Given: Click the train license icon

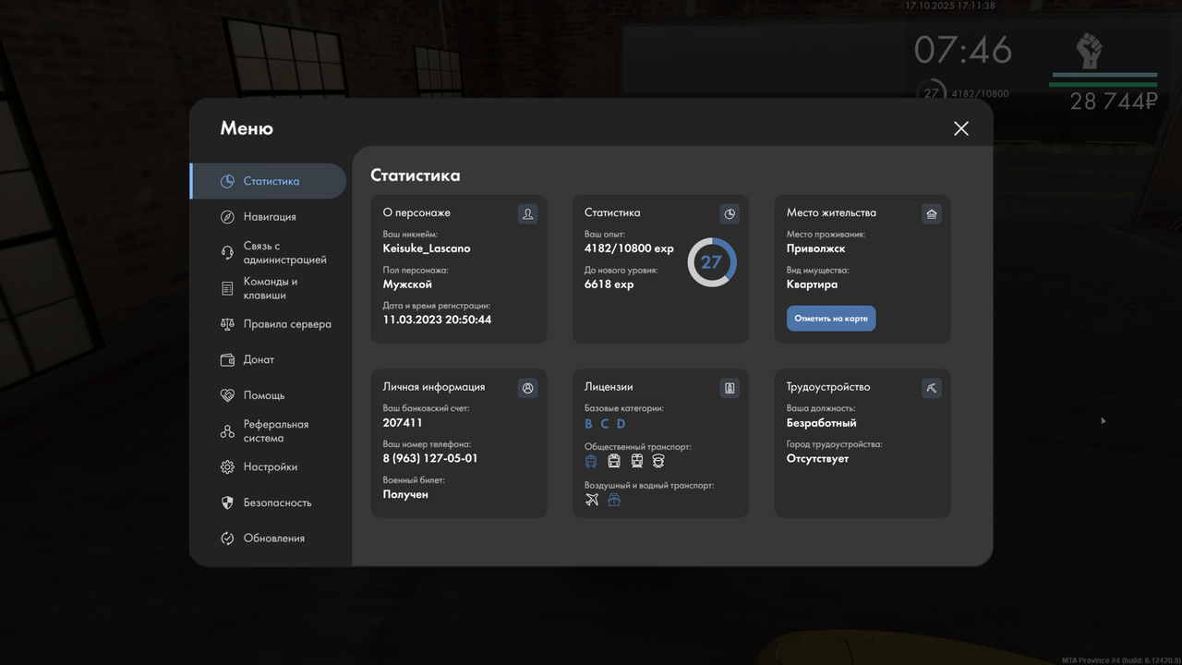Looking at the screenshot, I should click(x=636, y=461).
